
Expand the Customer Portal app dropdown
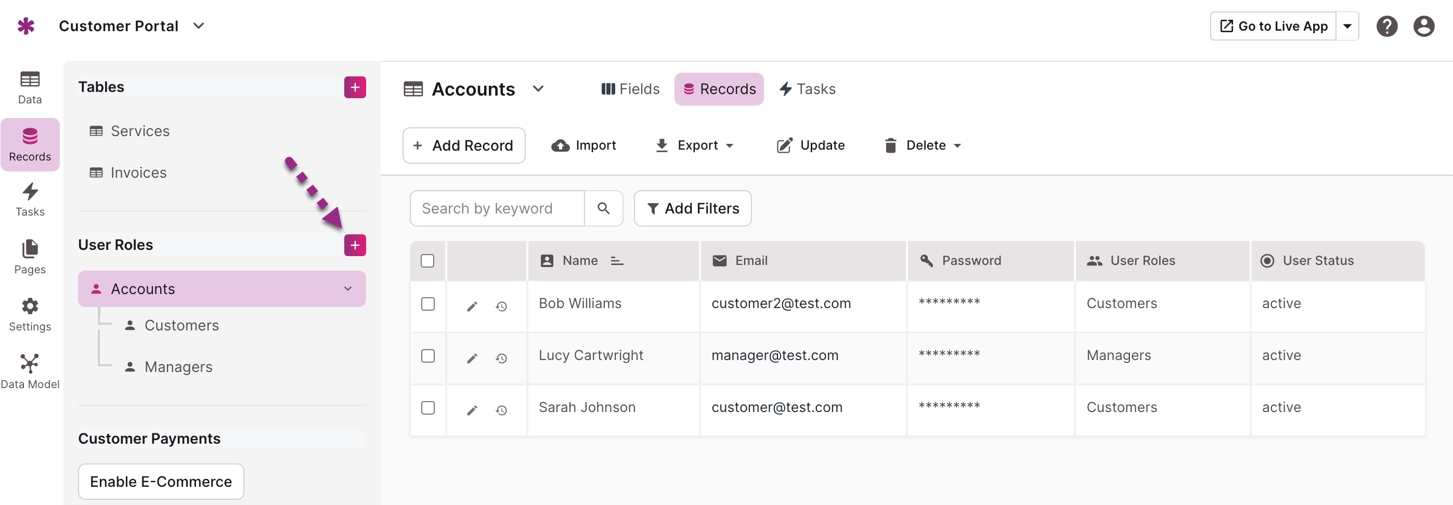click(x=199, y=26)
